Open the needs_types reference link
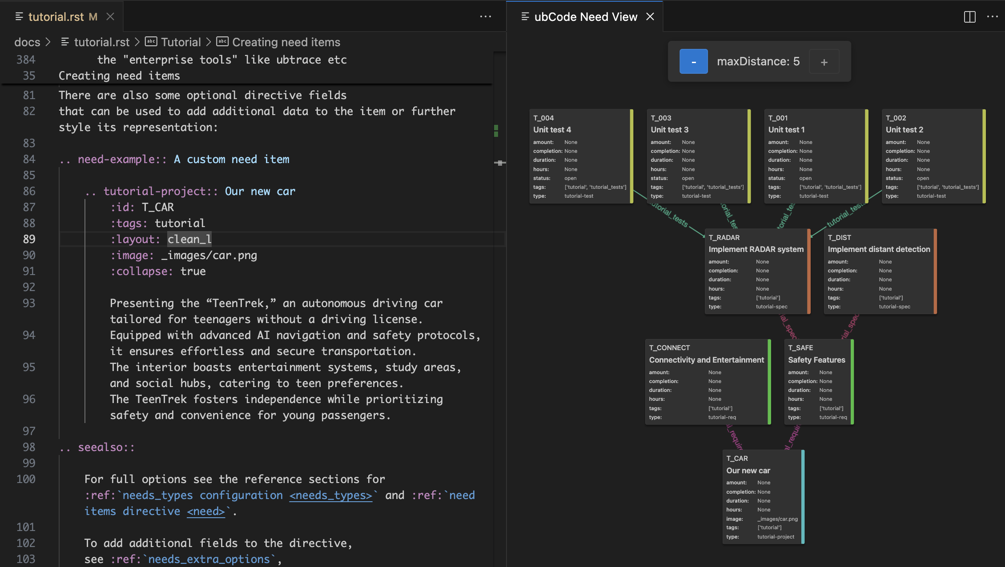1005x567 pixels. pyautogui.click(x=331, y=495)
